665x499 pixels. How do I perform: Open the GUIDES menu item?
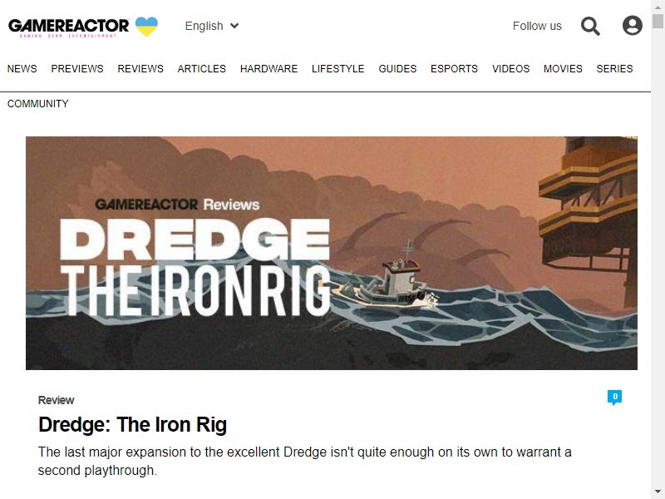tap(397, 69)
